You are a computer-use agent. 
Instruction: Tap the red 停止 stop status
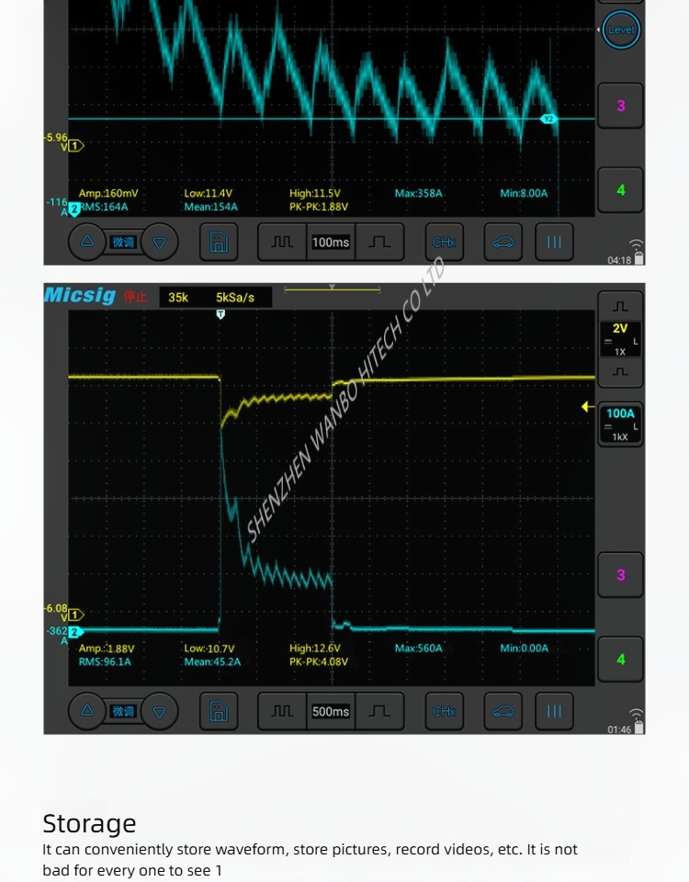point(135,297)
